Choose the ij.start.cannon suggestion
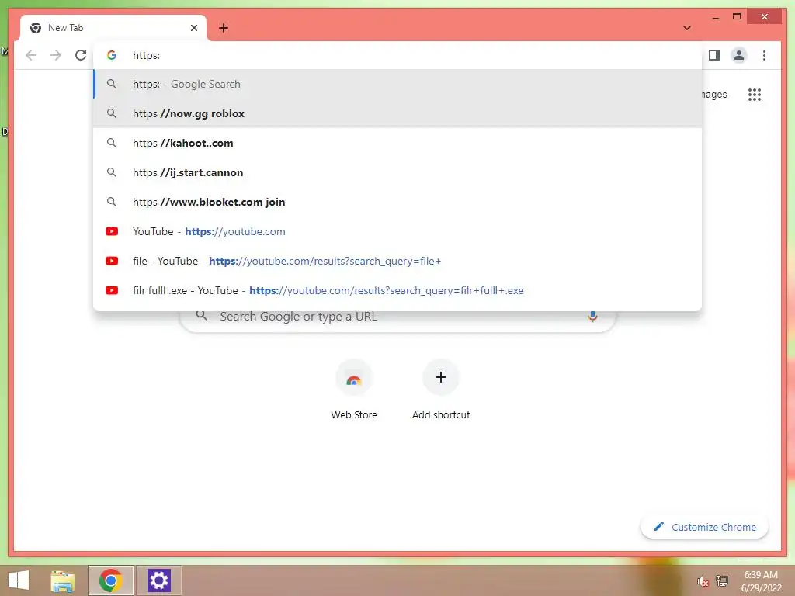This screenshot has height=596, width=795. 397,172
